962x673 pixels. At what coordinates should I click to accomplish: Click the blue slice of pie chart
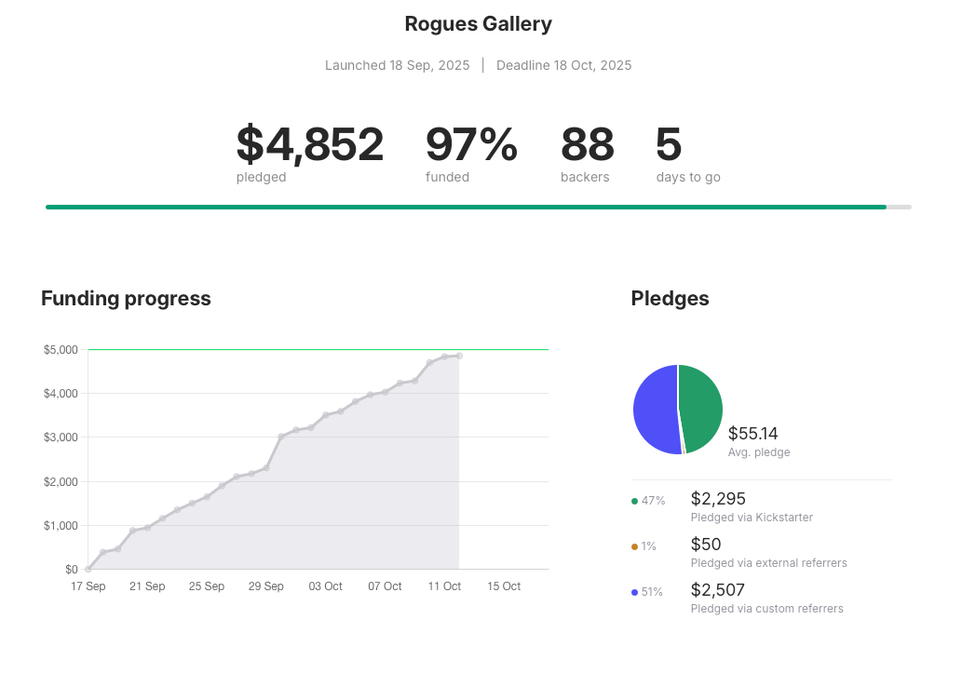pos(656,410)
